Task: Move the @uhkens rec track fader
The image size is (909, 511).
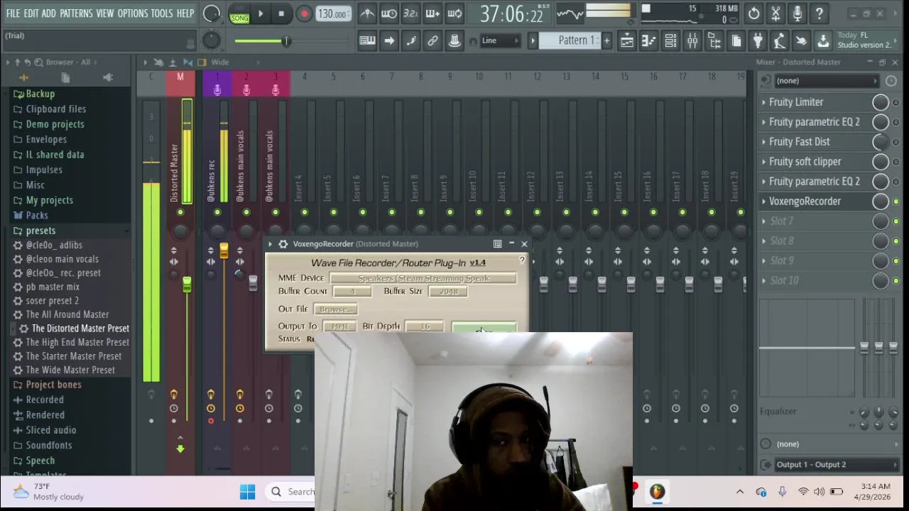Action: [x=224, y=251]
